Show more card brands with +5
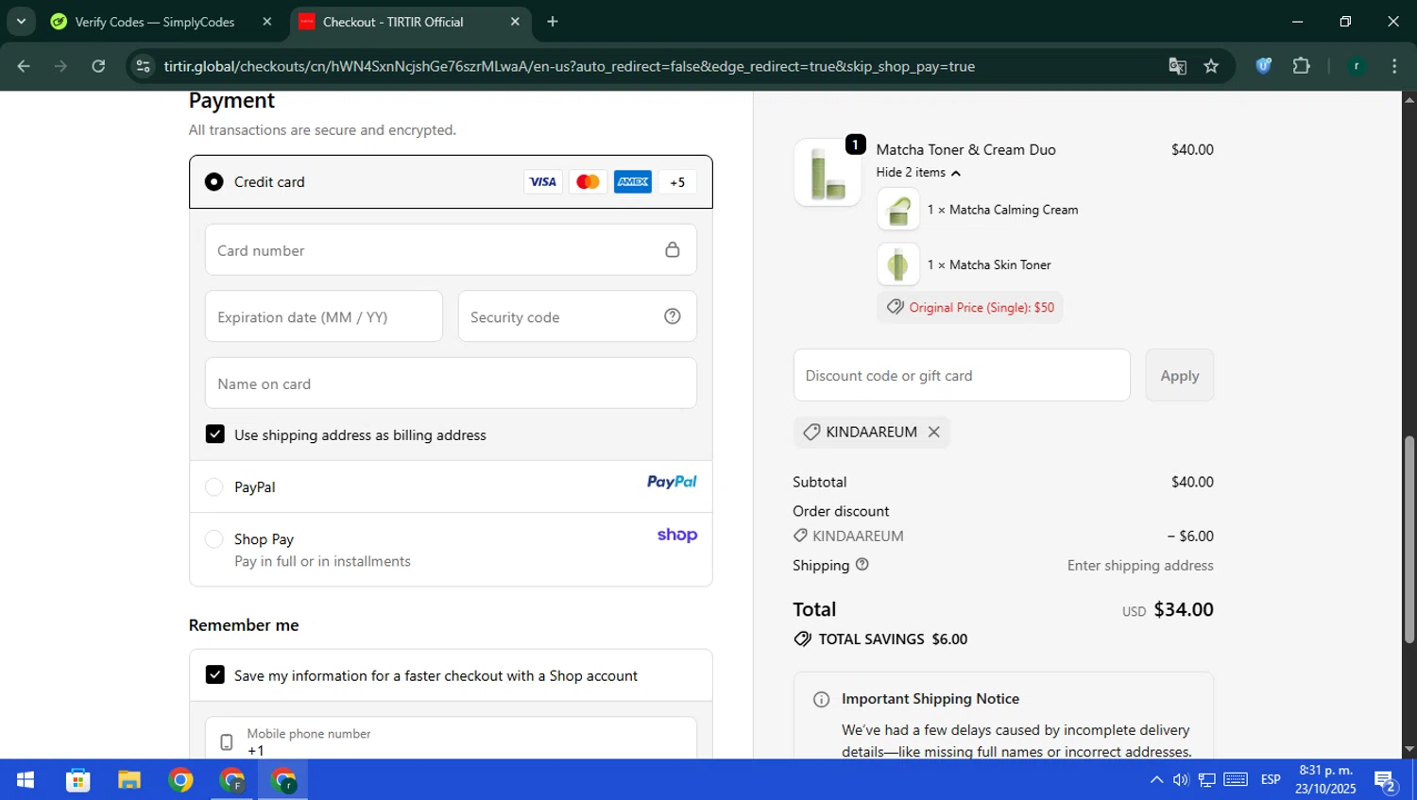 (x=677, y=182)
